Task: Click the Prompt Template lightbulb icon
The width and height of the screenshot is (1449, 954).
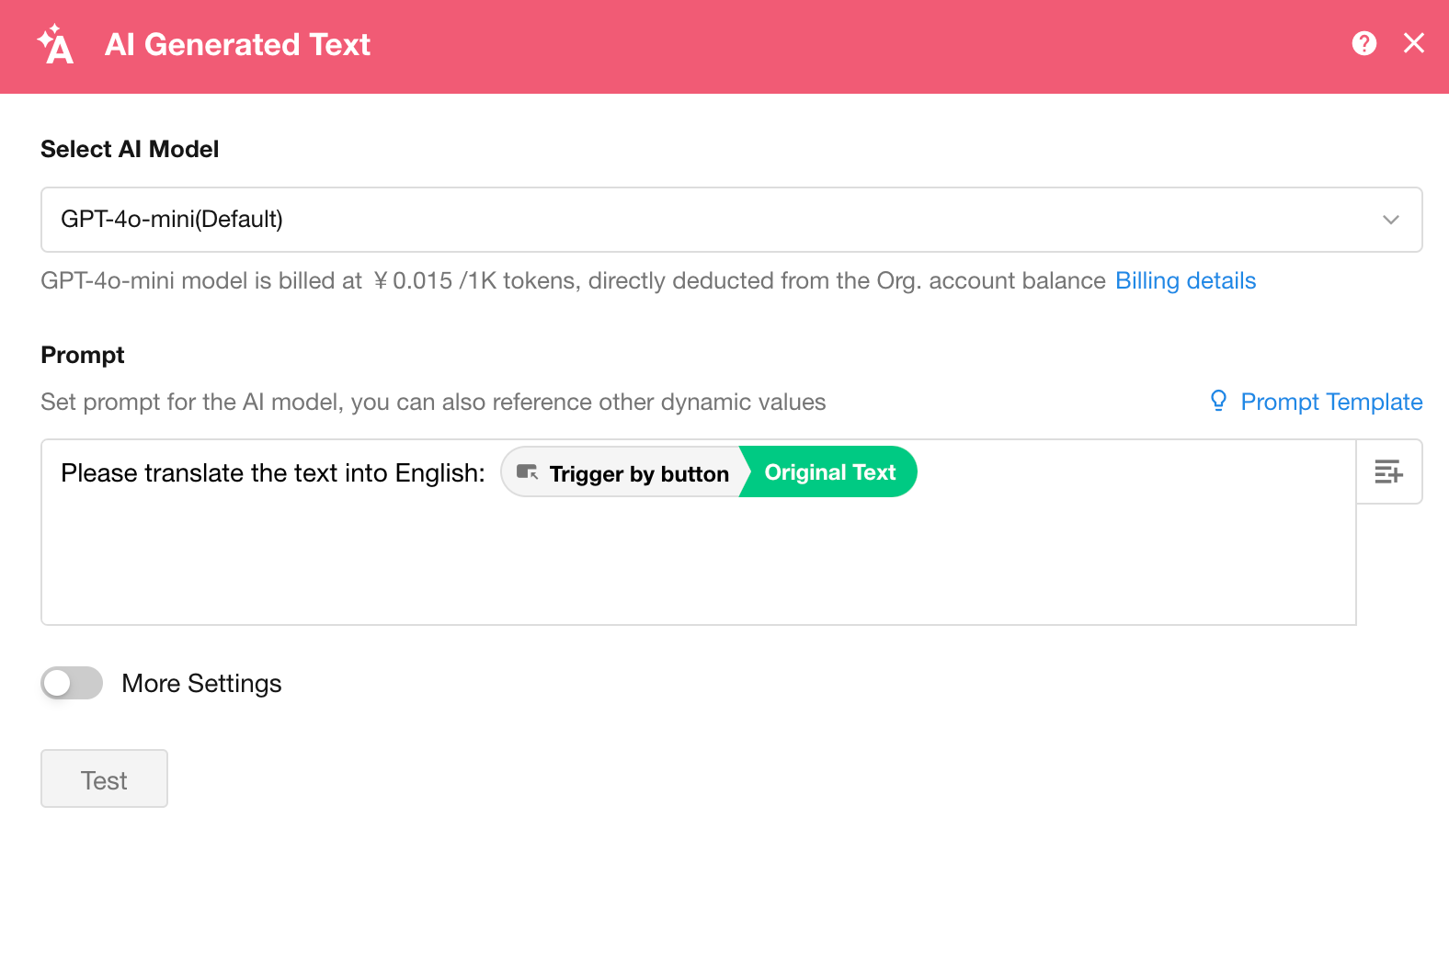Action: click(1218, 401)
